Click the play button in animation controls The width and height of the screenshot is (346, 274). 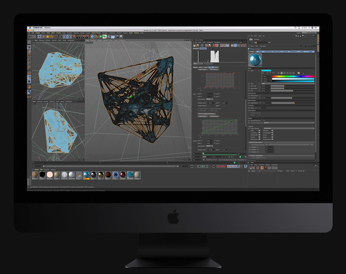pyautogui.click(x=202, y=166)
